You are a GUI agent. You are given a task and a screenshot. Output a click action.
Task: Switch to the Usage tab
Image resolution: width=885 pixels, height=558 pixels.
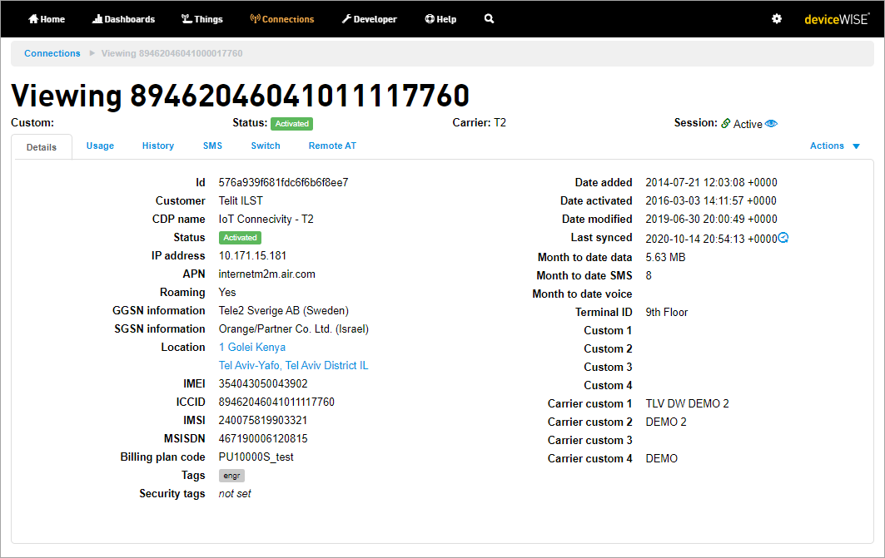(x=100, y=146)
